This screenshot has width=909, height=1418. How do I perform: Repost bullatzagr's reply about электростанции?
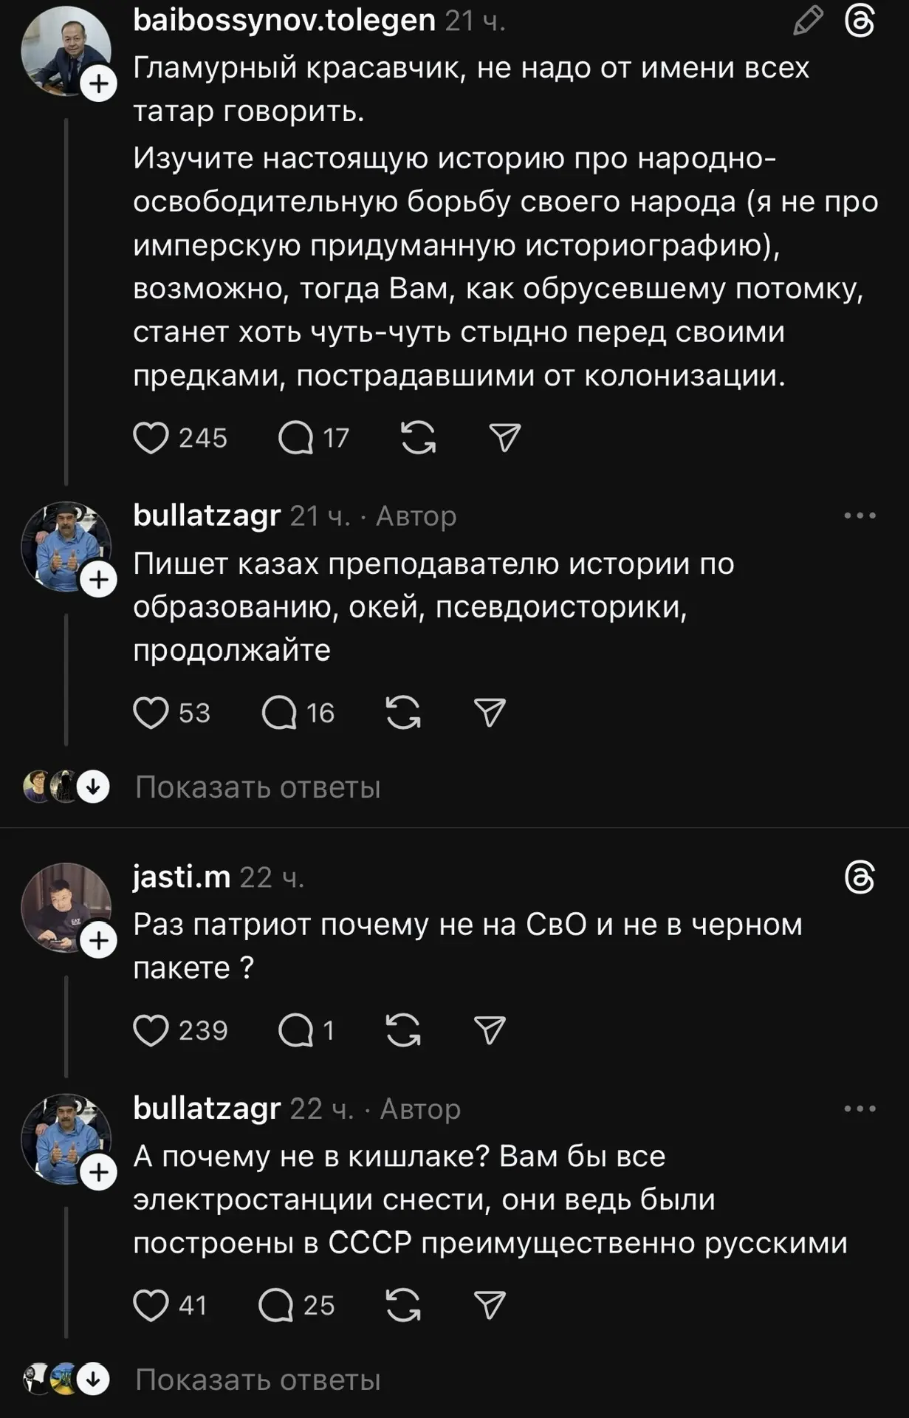click(x=403, y=1305)
